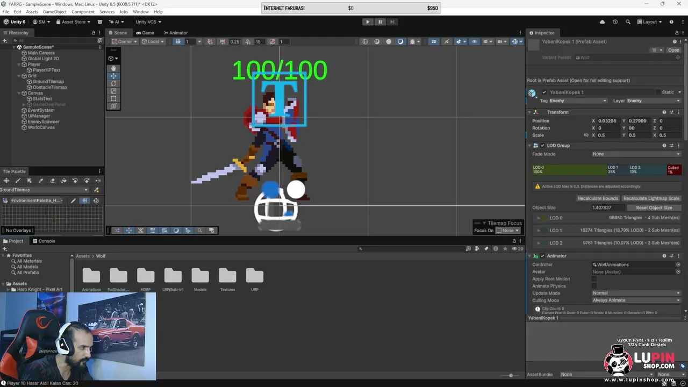Click Recalculate Bounds button
688x387 pixels.
[x=598, y=198]
